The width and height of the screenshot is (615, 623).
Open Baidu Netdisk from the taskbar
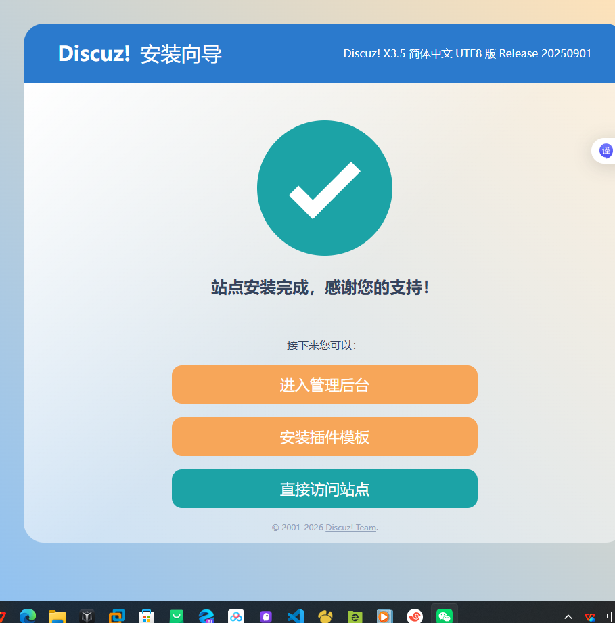236,616
